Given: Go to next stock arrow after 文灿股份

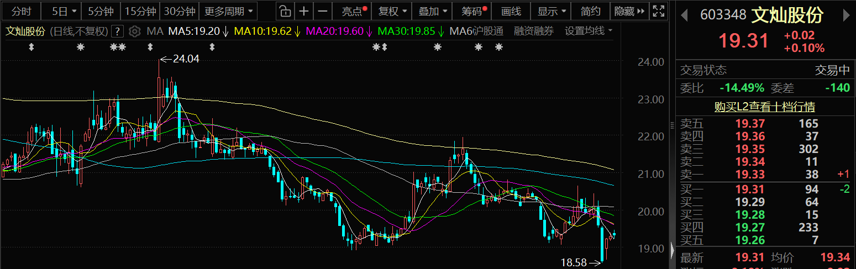Looking at the screenshot, I should click(846, 15).
